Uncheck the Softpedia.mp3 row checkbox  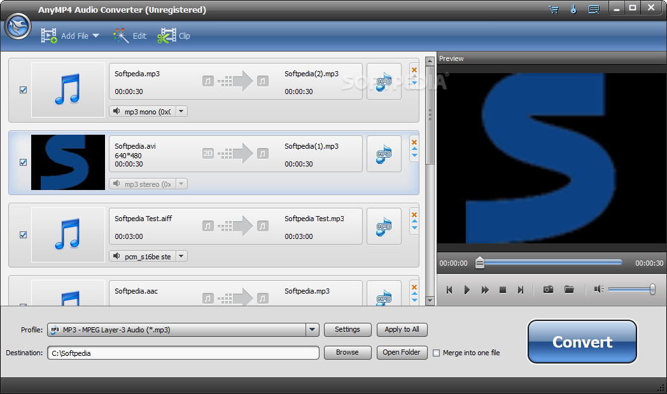point(24,90)
